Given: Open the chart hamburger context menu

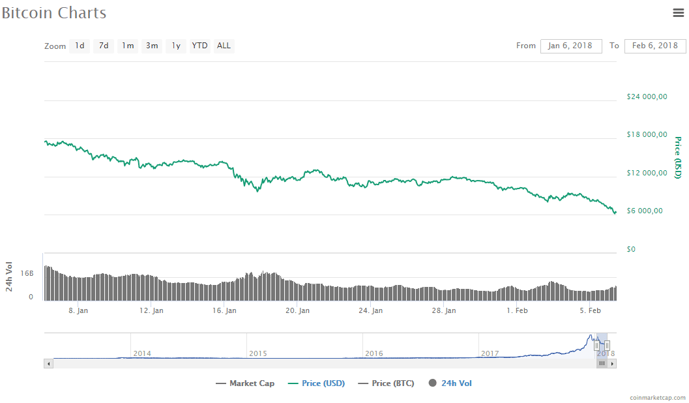Looking at the screenshot, I should pyautogui.click(x=679, y=13).
